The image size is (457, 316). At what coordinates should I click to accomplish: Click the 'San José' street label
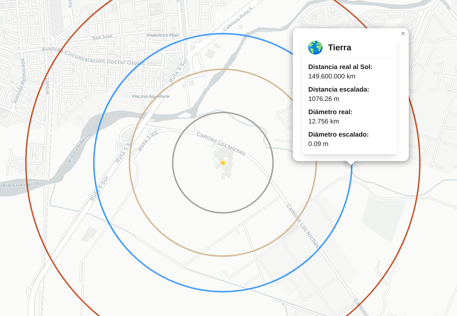[x=102, y=37]
